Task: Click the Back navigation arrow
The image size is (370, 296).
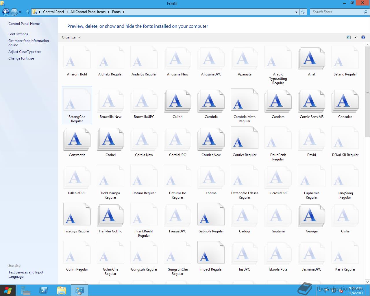Action: [x=6, y=12]
